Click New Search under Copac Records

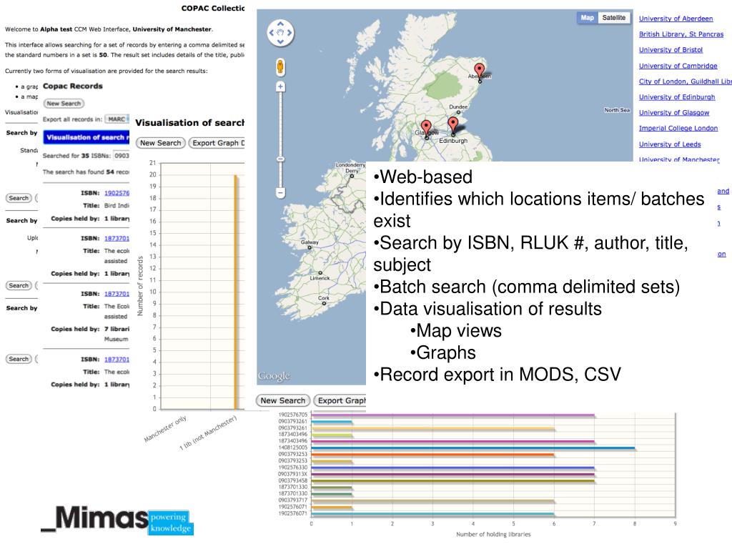(x=64, y=104)
